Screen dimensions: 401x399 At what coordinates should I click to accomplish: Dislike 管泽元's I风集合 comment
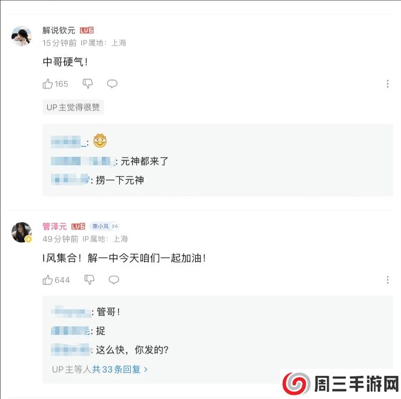pos(89,280)
